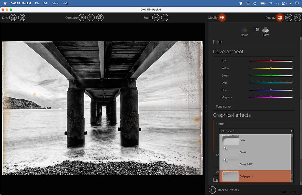Open the loupe magnifier icon near Display
The image size is (302, 195).
[288, 17]
